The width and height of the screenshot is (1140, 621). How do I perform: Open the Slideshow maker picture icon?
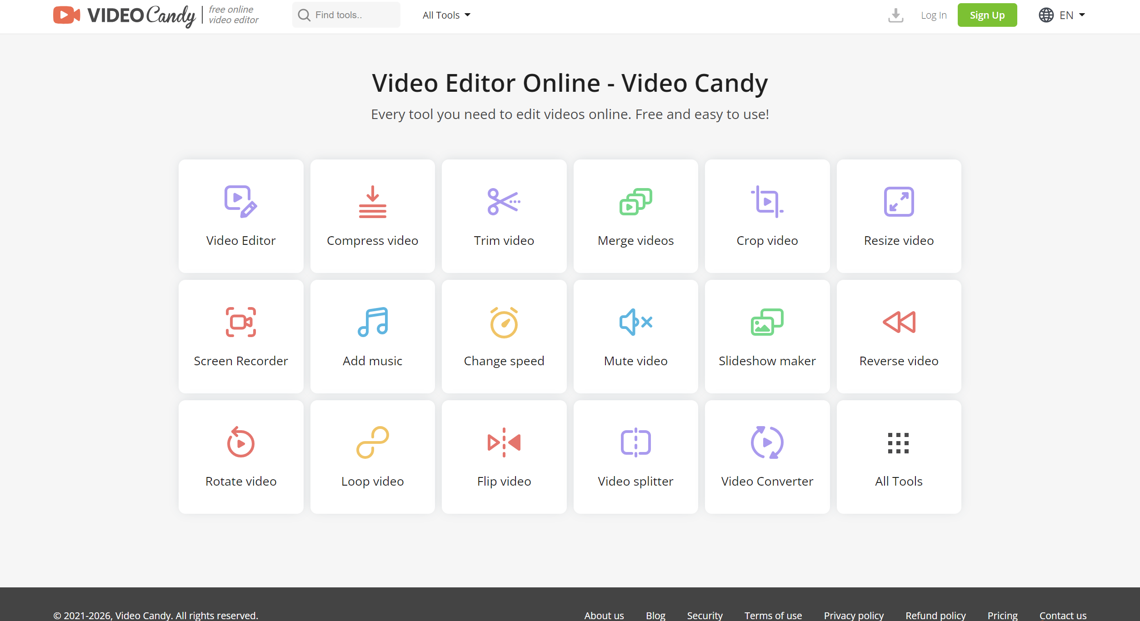click(767, 322)
